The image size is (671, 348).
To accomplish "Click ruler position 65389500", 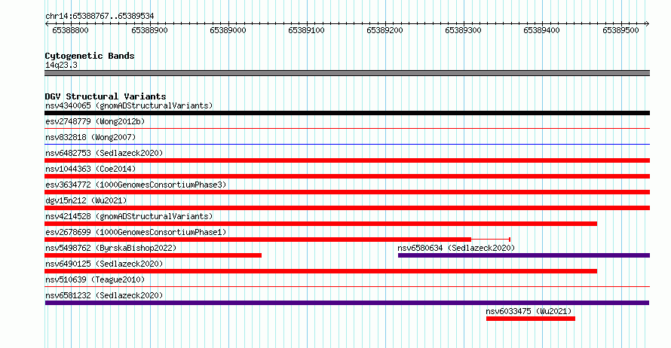I will click(x=620, y=30).
